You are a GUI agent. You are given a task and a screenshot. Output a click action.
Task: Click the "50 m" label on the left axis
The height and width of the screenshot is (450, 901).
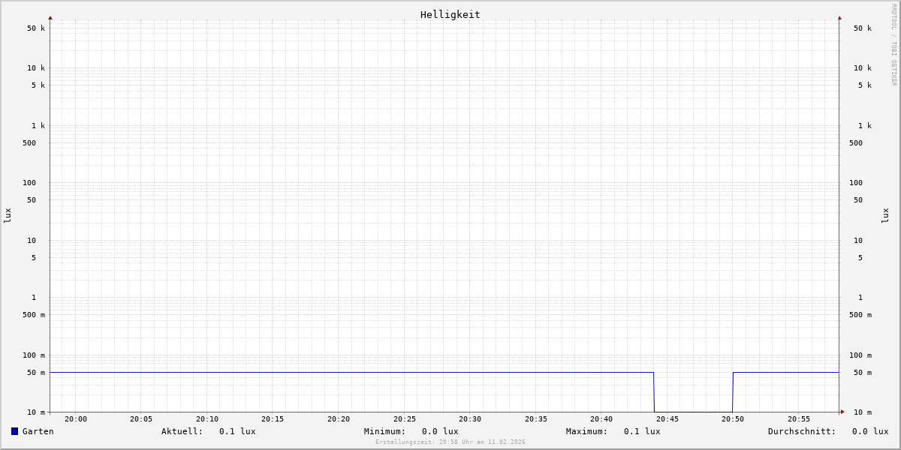pos(36,373)
